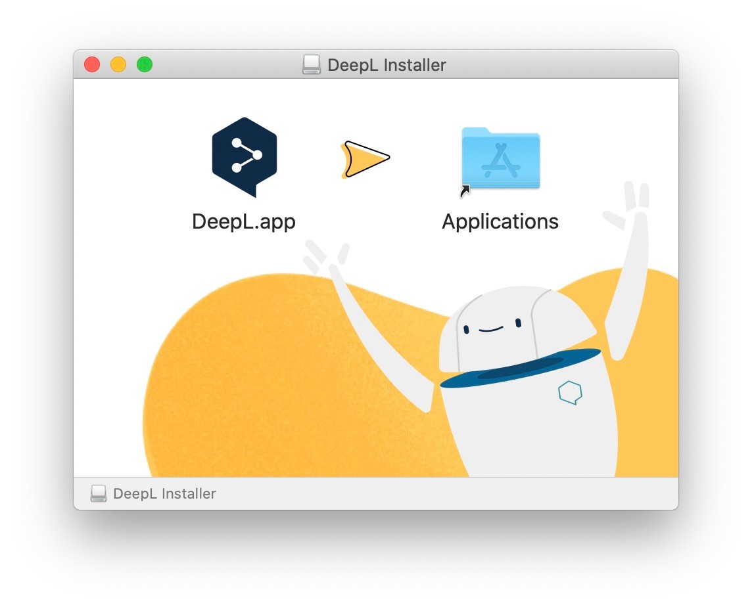Click the disk icon in the title bar
752x607 pixels.
pos(312,65)
